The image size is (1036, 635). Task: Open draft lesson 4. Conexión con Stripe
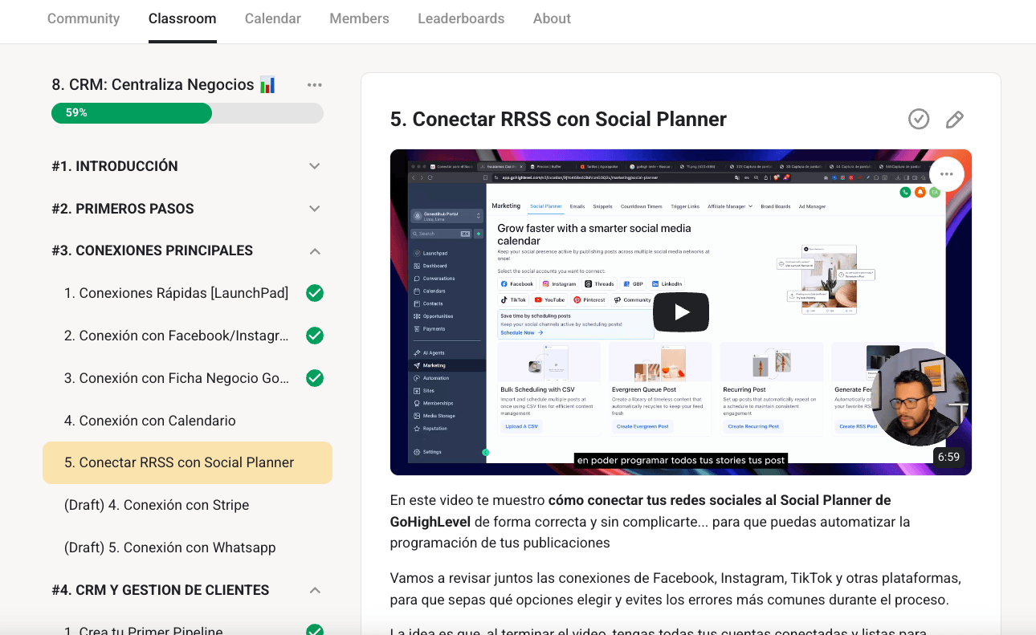[157, 505]
